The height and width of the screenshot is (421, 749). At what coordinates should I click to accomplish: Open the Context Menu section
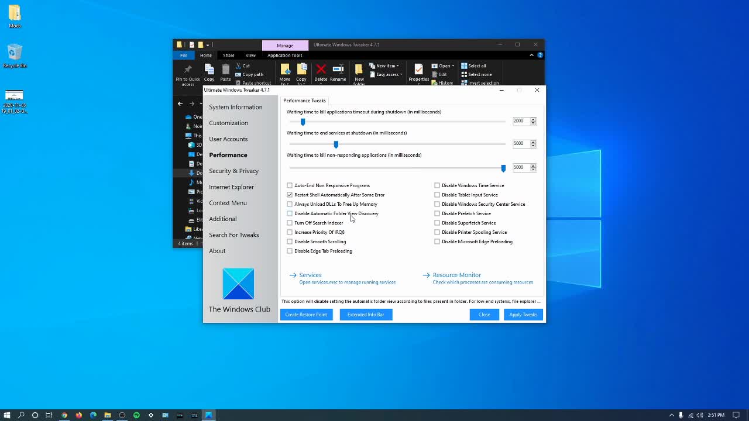(x=228, y=203)
